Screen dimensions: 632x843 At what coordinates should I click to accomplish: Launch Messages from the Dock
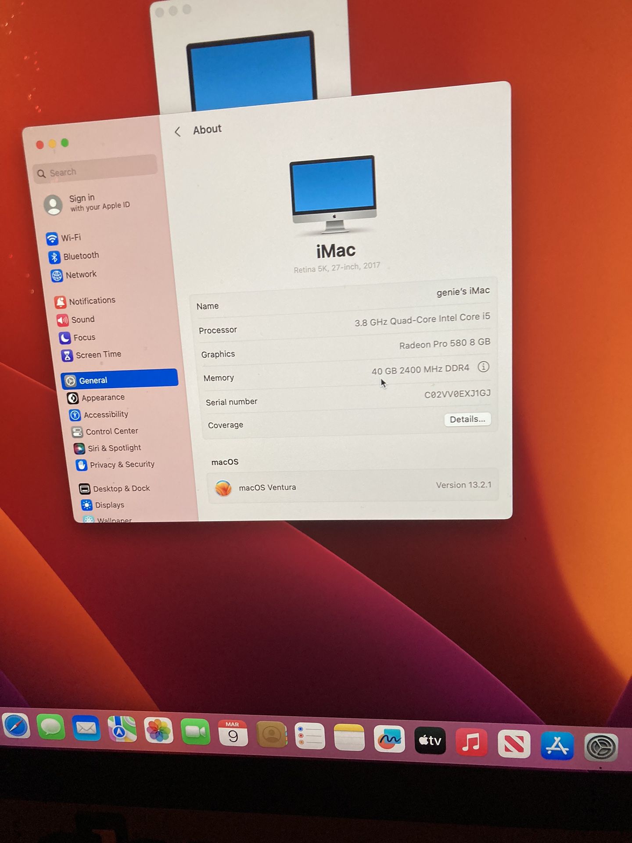pos(51,728)
